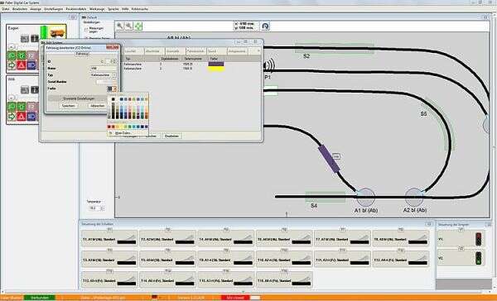Click Willi's second green function icon

[x=22, y=107]
